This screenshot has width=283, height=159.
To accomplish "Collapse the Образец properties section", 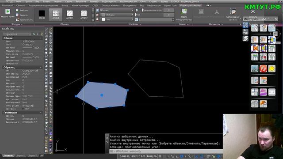I will click(x=40, y=68).
